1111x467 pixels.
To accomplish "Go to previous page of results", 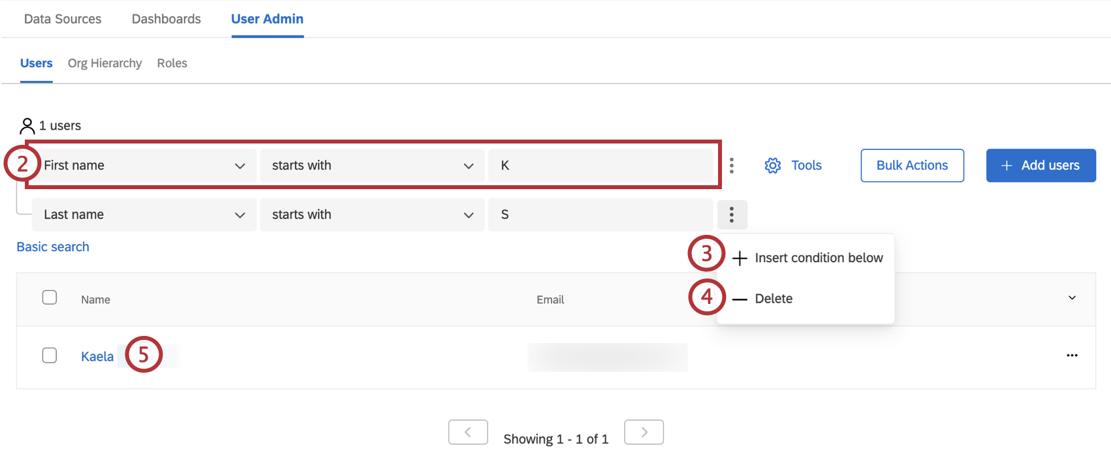I will [468, 432].
